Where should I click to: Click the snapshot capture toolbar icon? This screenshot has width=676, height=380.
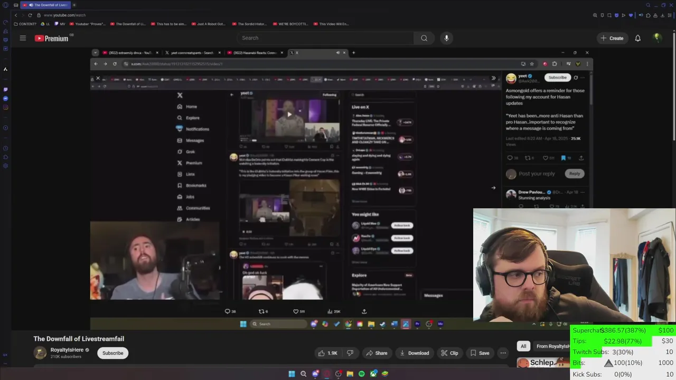[609, 15]
